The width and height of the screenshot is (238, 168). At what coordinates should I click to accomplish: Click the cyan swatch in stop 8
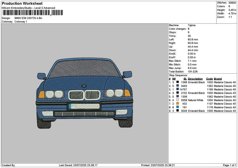(x=177, y=107)
